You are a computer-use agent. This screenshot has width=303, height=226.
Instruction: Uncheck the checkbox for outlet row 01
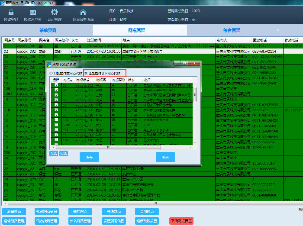click(56, 85)
